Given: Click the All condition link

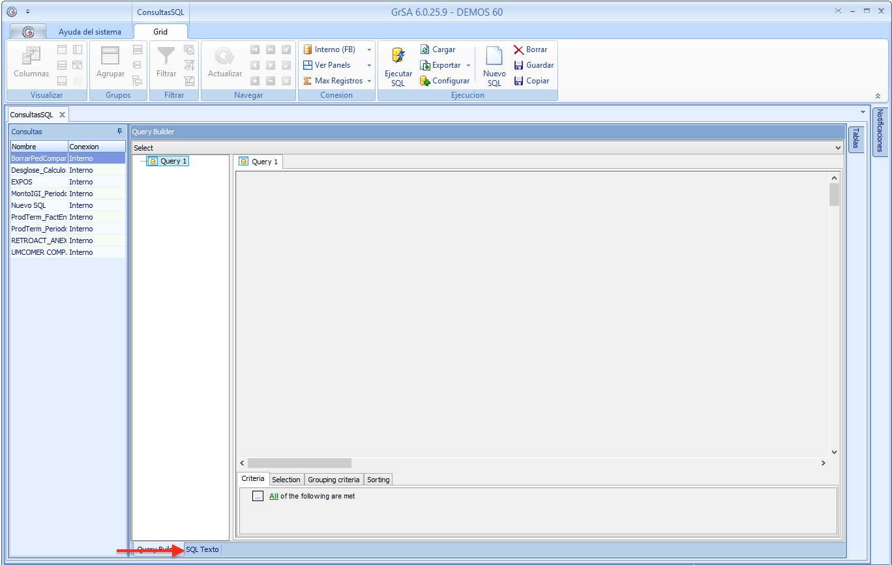Looking at the screenshot, I should (274, 496).
